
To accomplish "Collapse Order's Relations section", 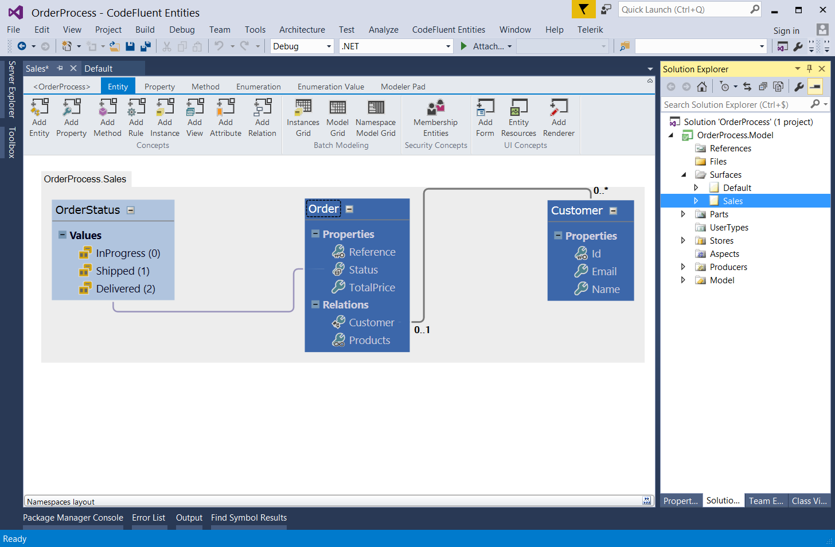I will (x=315, y=304).
